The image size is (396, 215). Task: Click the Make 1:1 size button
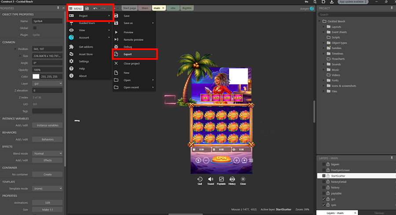click(x=47, y=209)
